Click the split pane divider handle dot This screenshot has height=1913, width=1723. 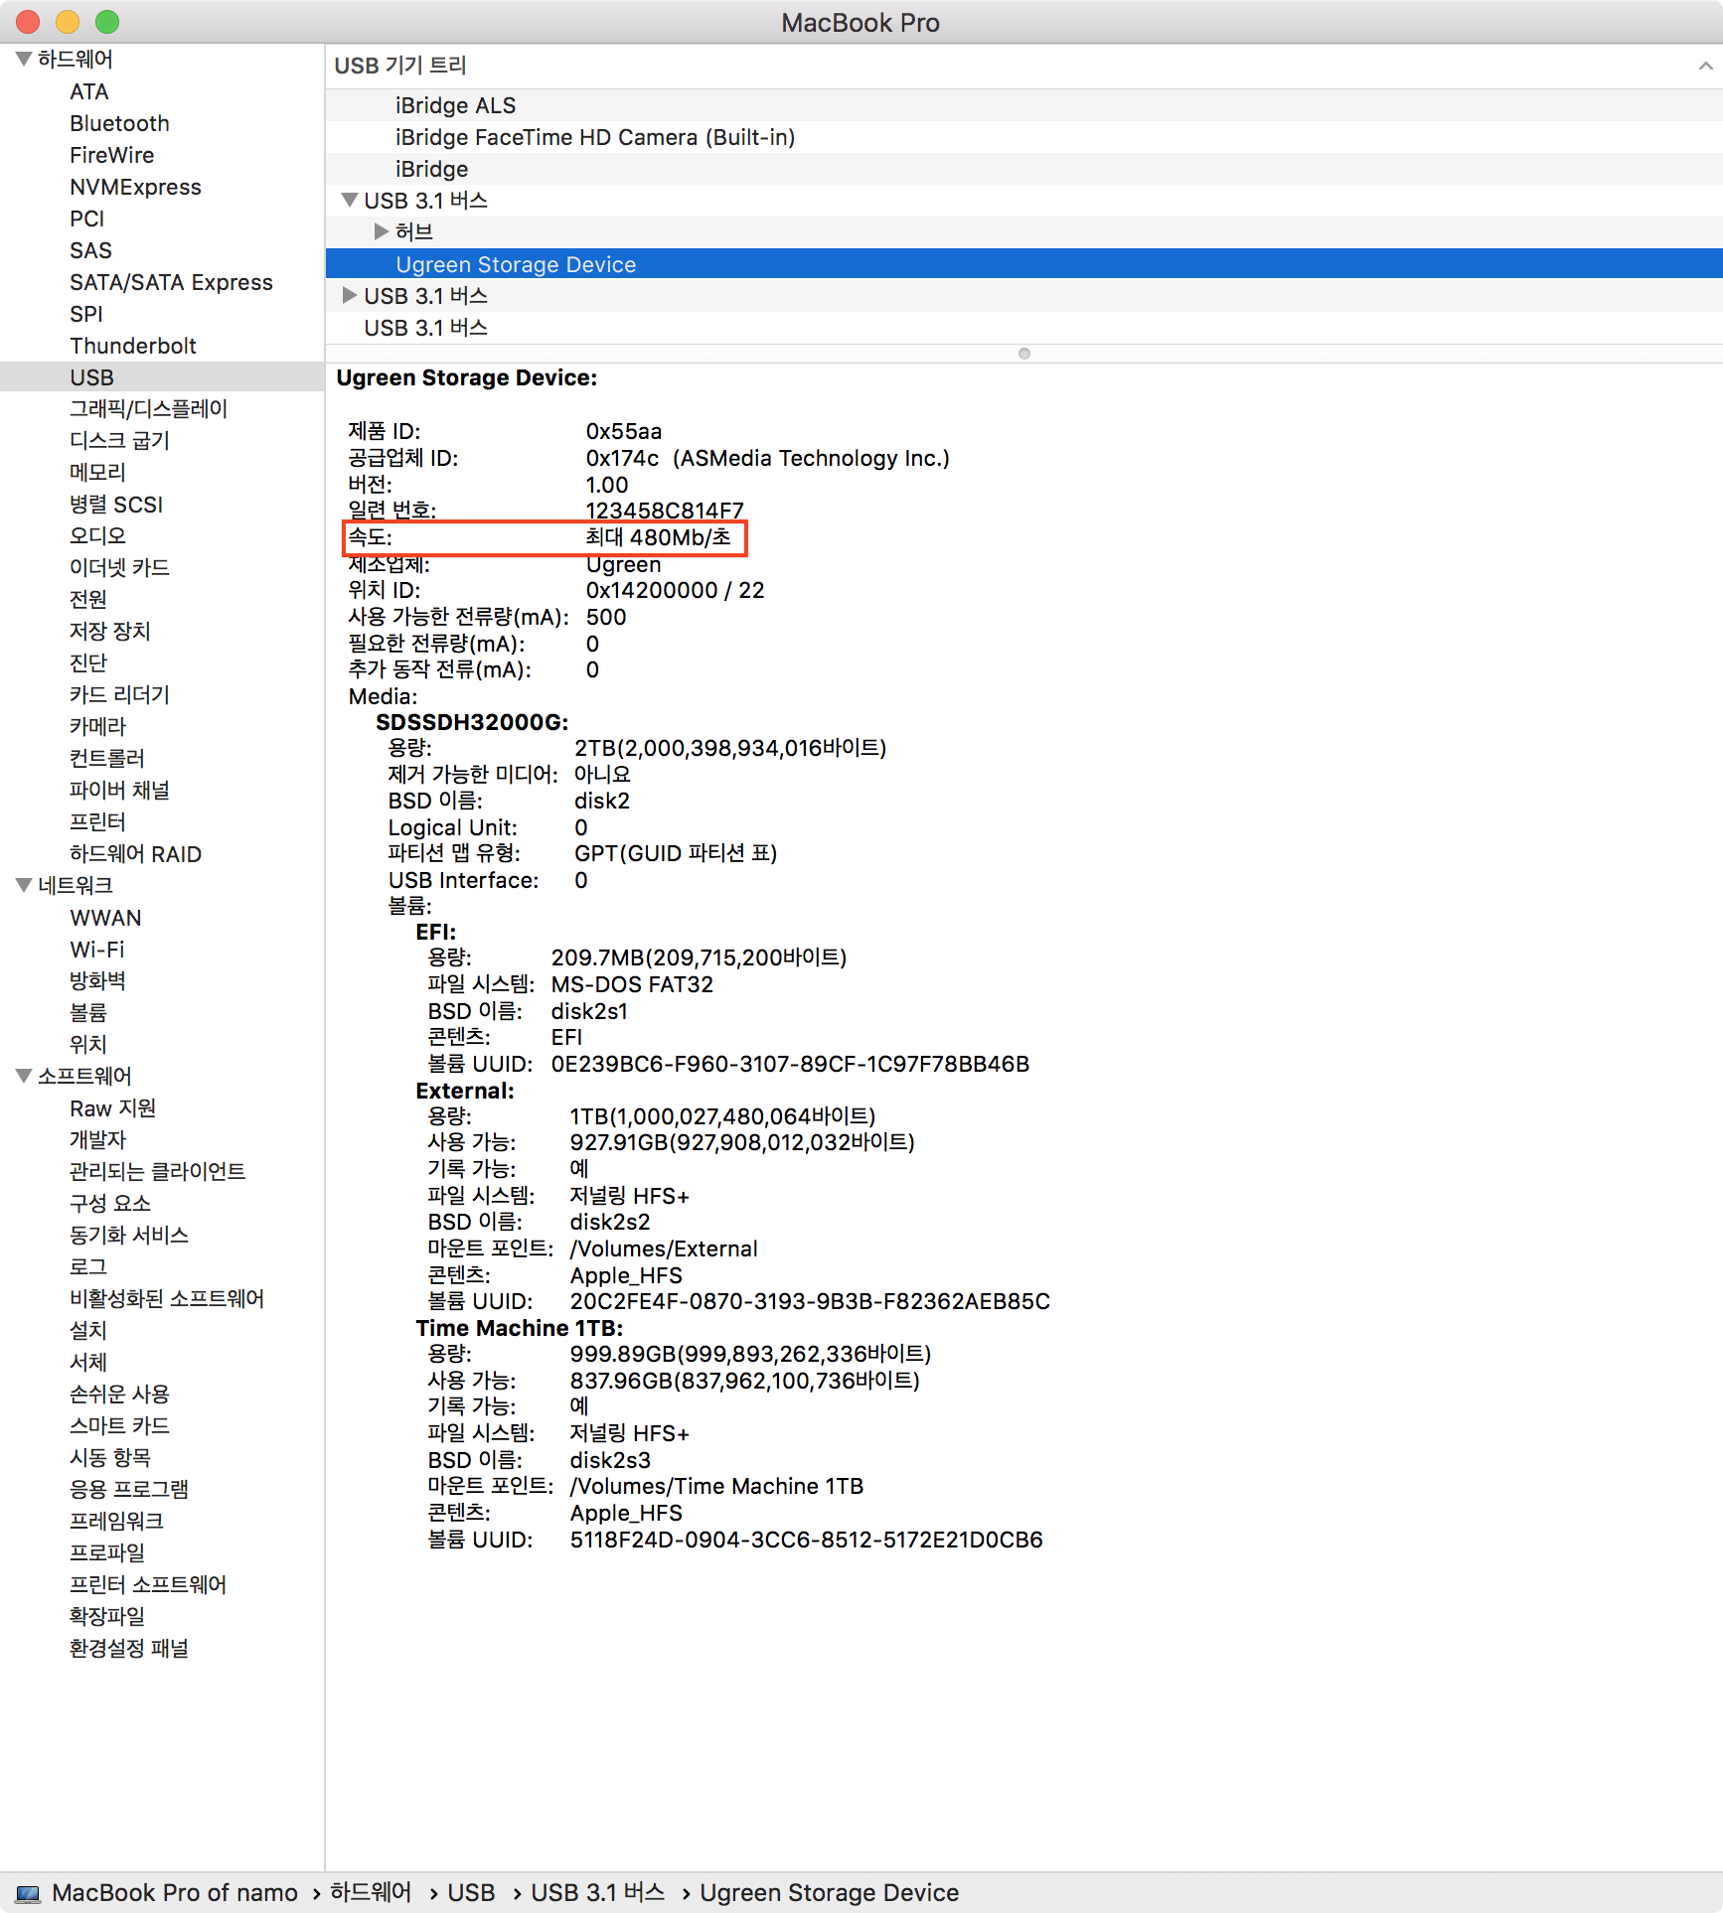tap(1024, 354)
